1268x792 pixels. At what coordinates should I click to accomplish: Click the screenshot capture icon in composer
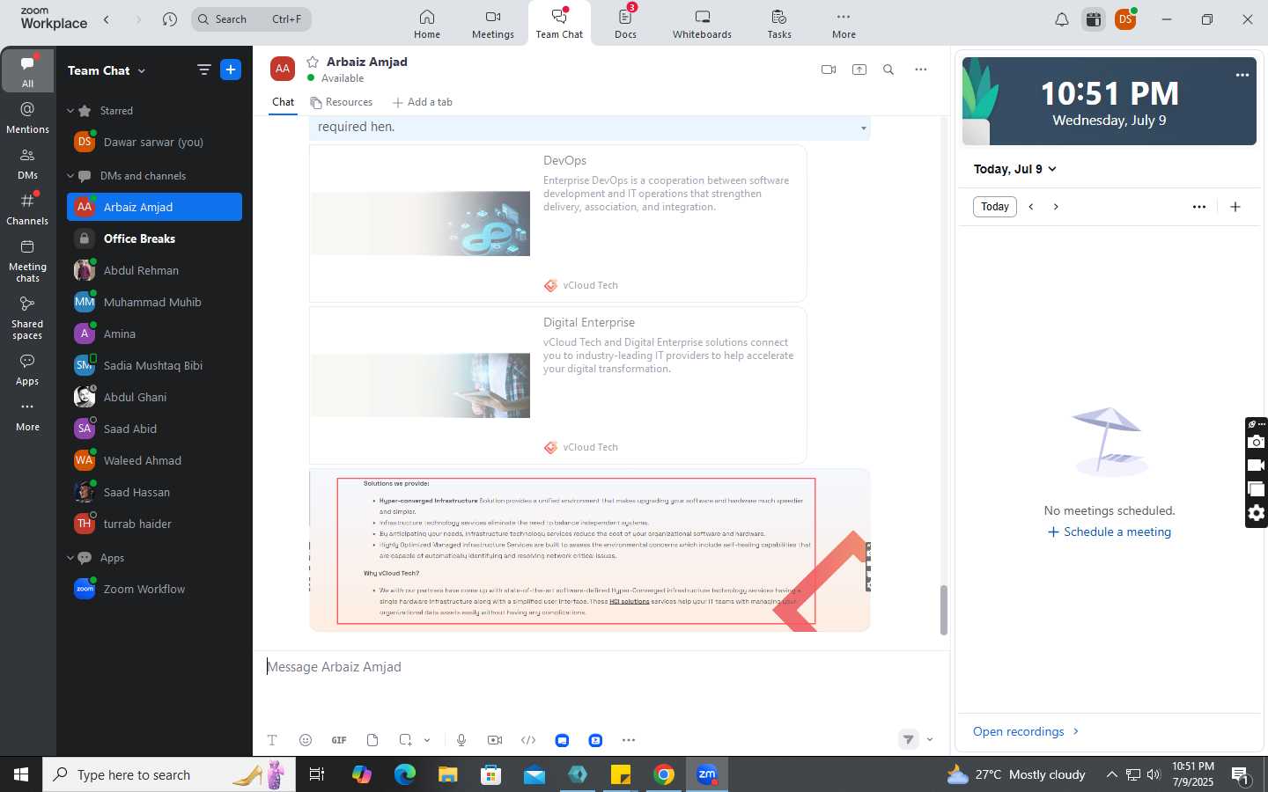[x=405, y=740]
